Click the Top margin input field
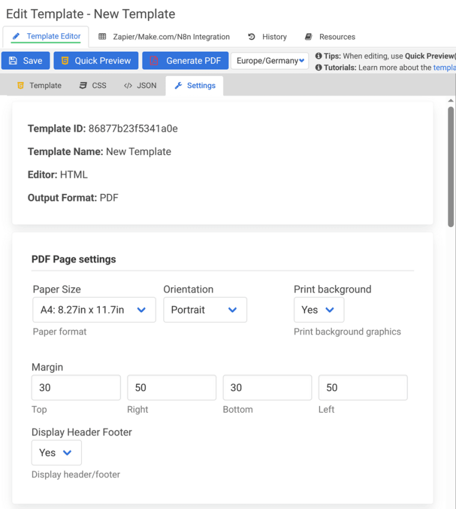 point(75,387)
